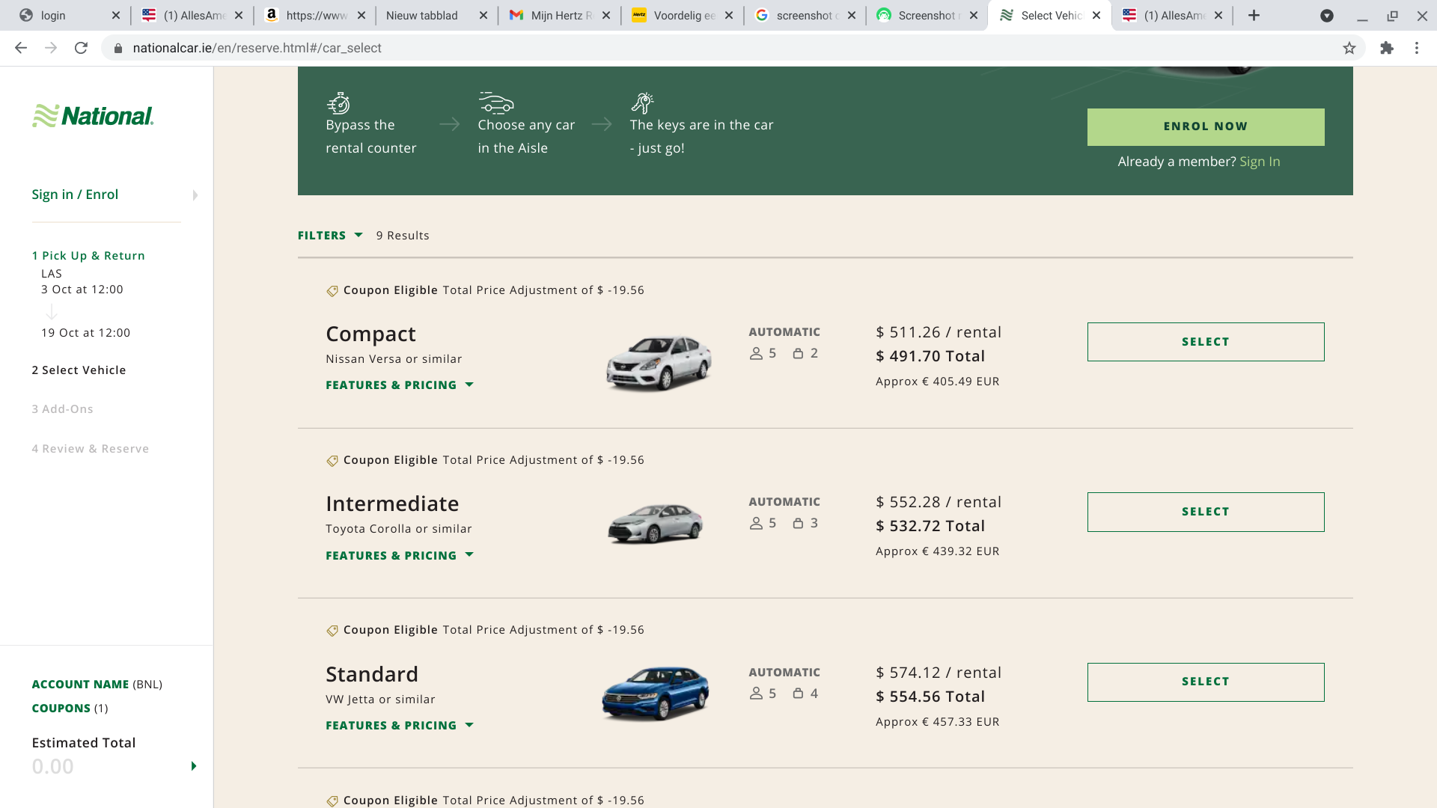Click the National logo
The height and width of the screenshot is (808, 1437).
pyautogui.click(x=93, y=116)
